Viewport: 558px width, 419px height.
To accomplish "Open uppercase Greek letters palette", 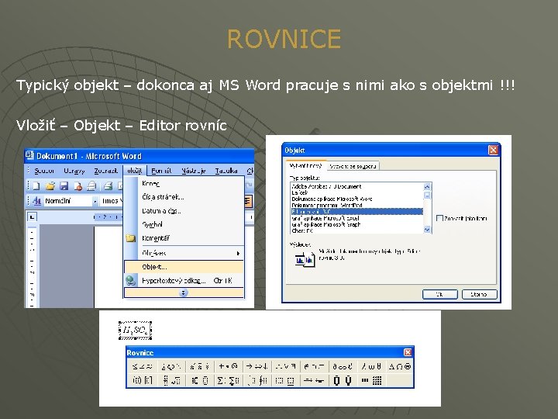I will tap(400, 366).
